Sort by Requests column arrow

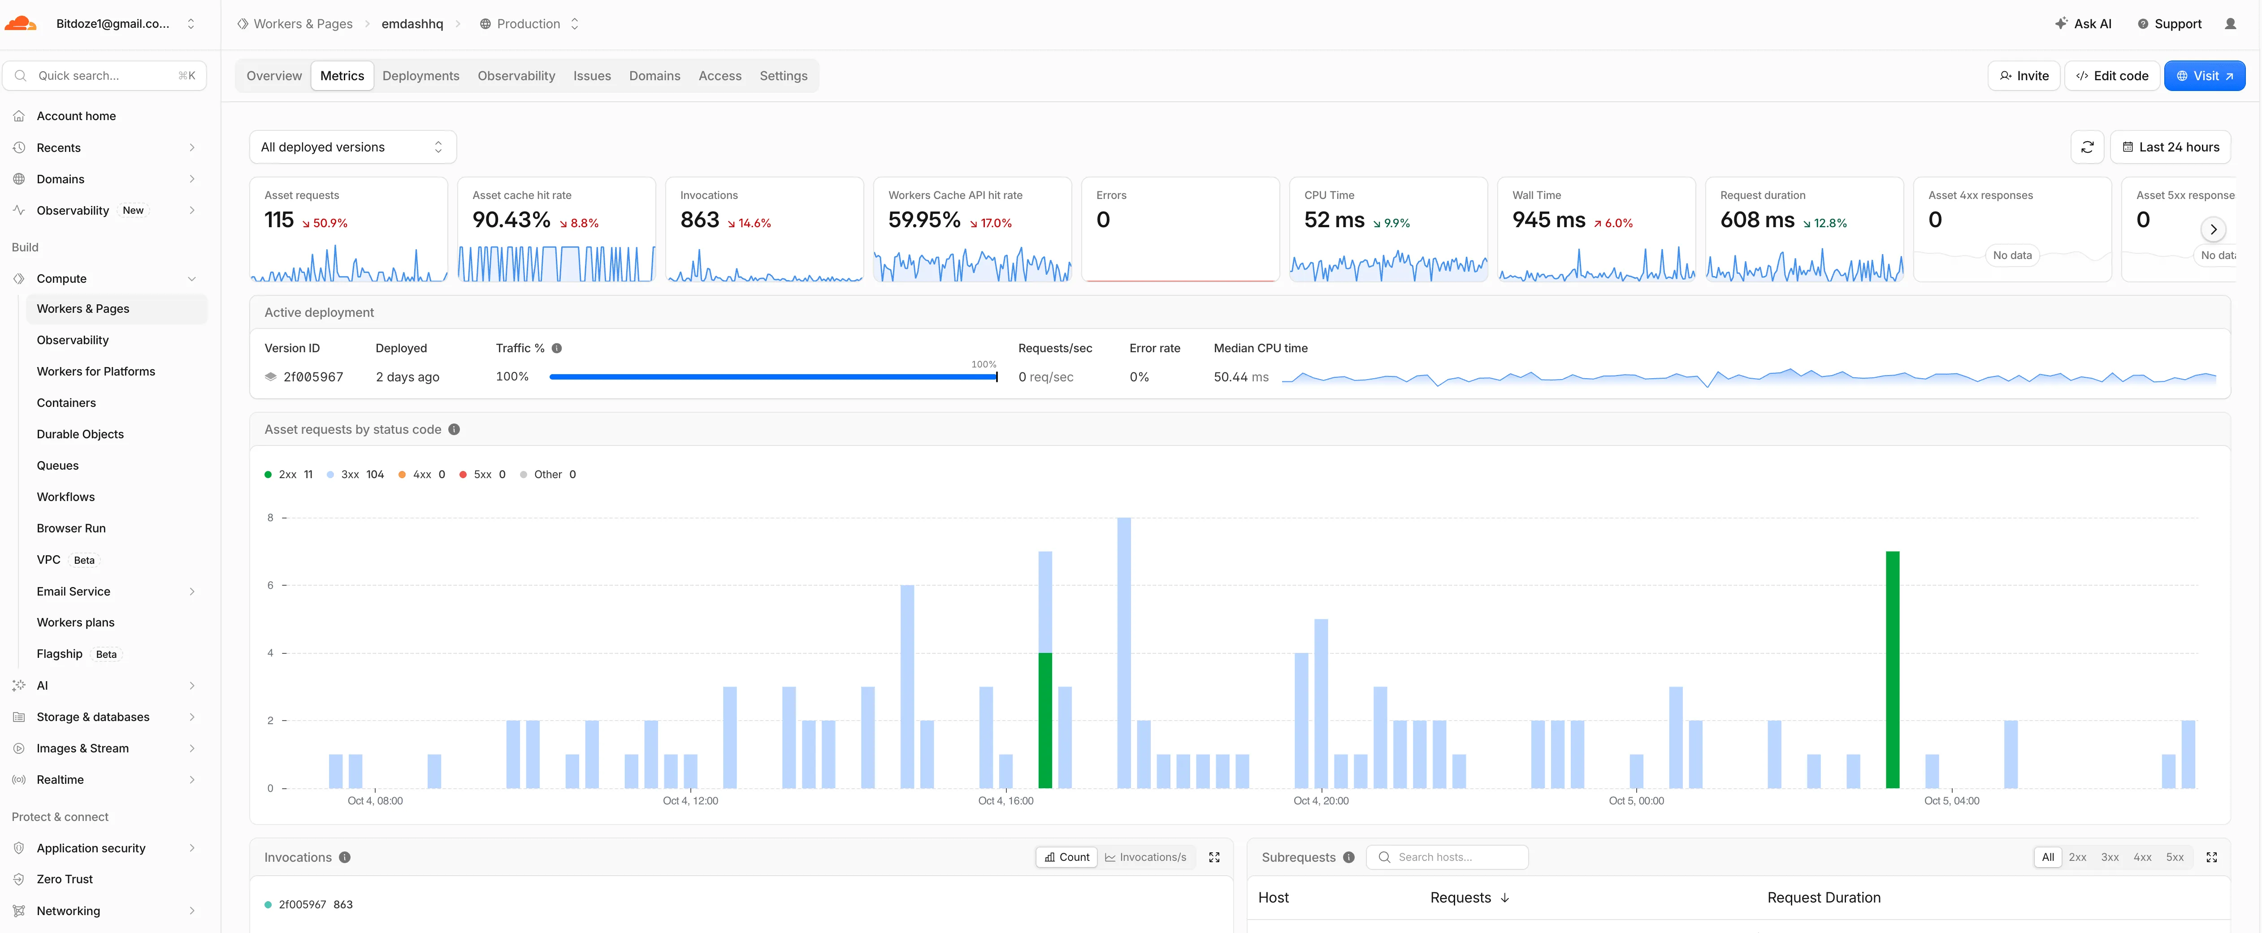(1505, 898)
